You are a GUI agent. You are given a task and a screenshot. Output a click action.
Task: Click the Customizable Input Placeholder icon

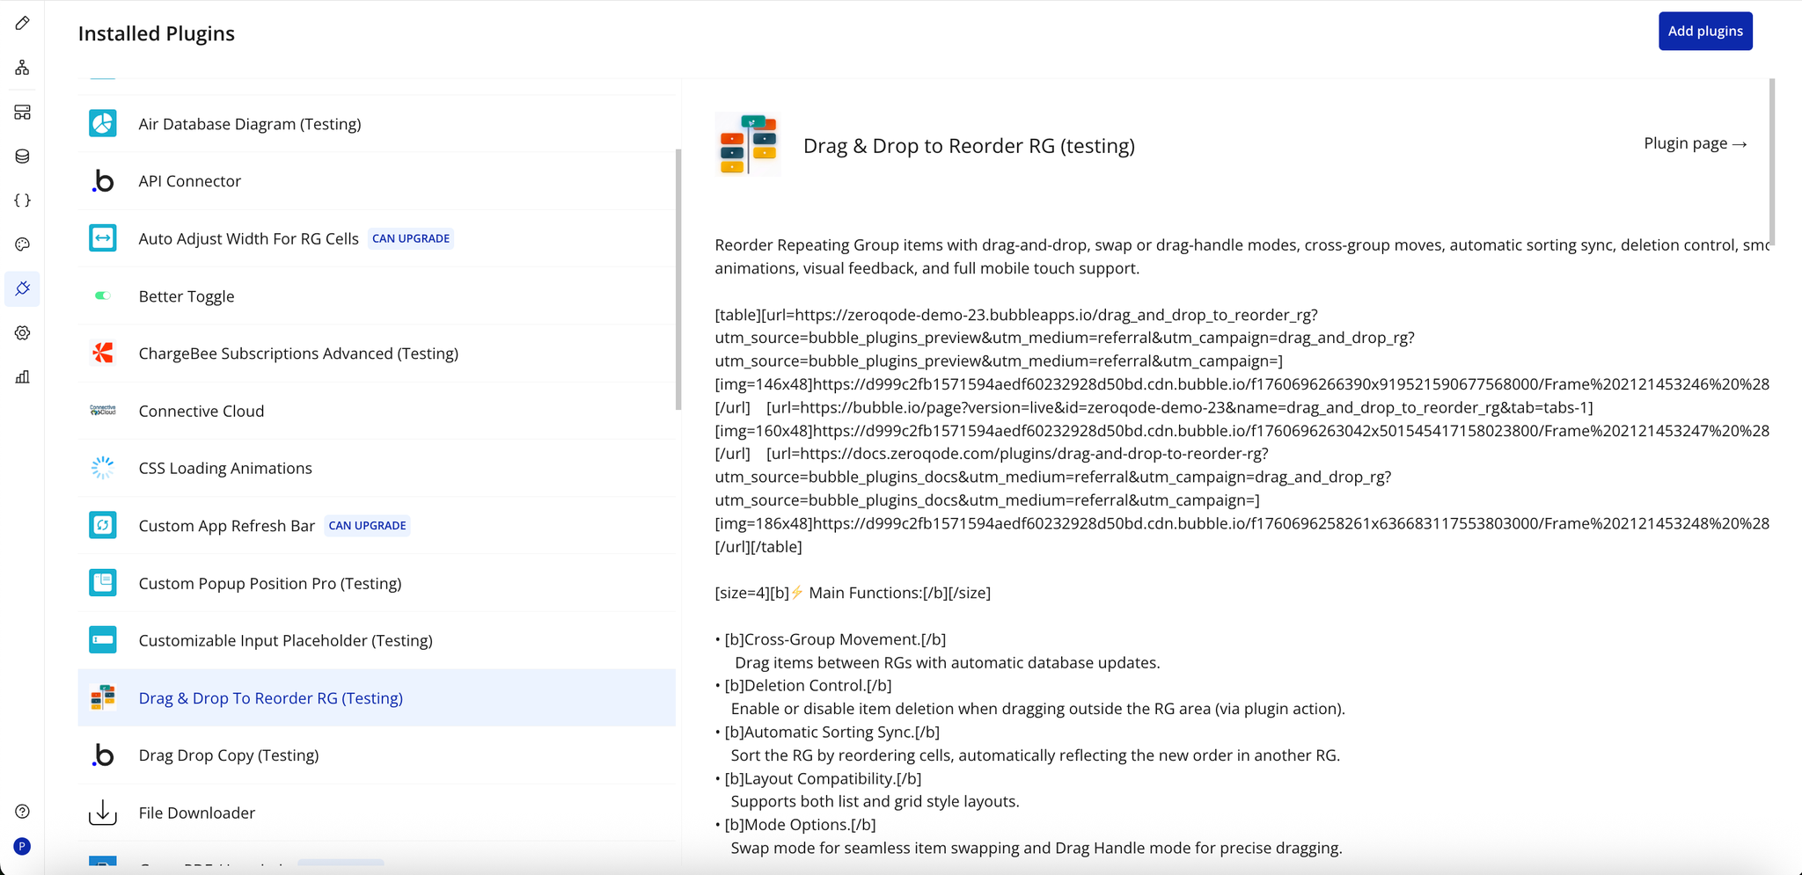(x=103, y=640)
